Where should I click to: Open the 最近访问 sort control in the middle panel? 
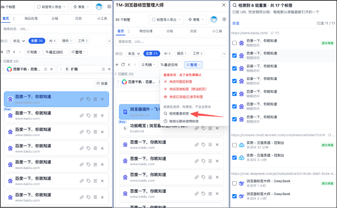171,65
